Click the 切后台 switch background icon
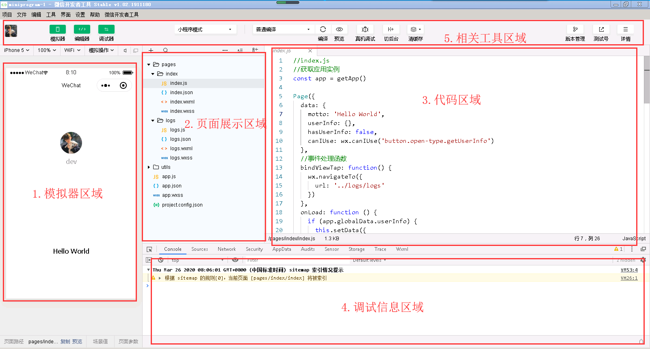 coord(391,29)
